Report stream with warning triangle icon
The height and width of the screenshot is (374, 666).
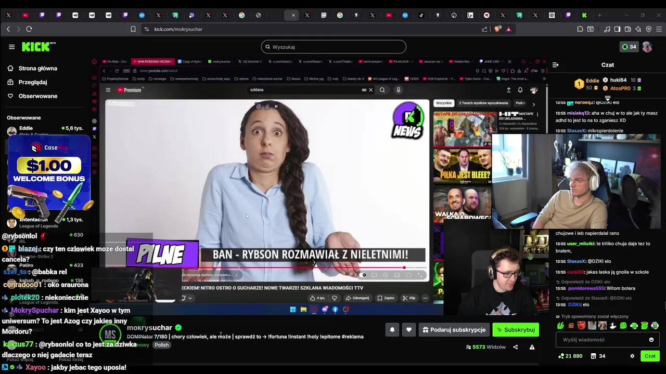(x=532, y=347)
